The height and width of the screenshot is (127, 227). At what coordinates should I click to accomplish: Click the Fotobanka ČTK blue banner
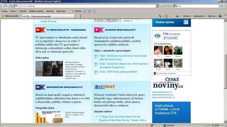[172, 112]
